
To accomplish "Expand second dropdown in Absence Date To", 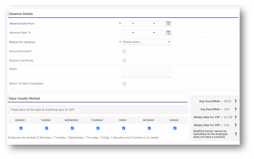I will [x=154, y=33].
